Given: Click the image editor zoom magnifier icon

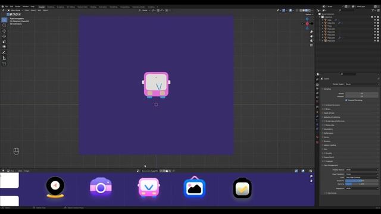Looking at the screenshot, I should coord(311,177).
